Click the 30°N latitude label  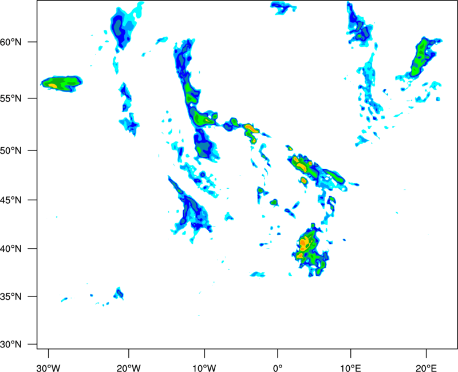point(11,345)
